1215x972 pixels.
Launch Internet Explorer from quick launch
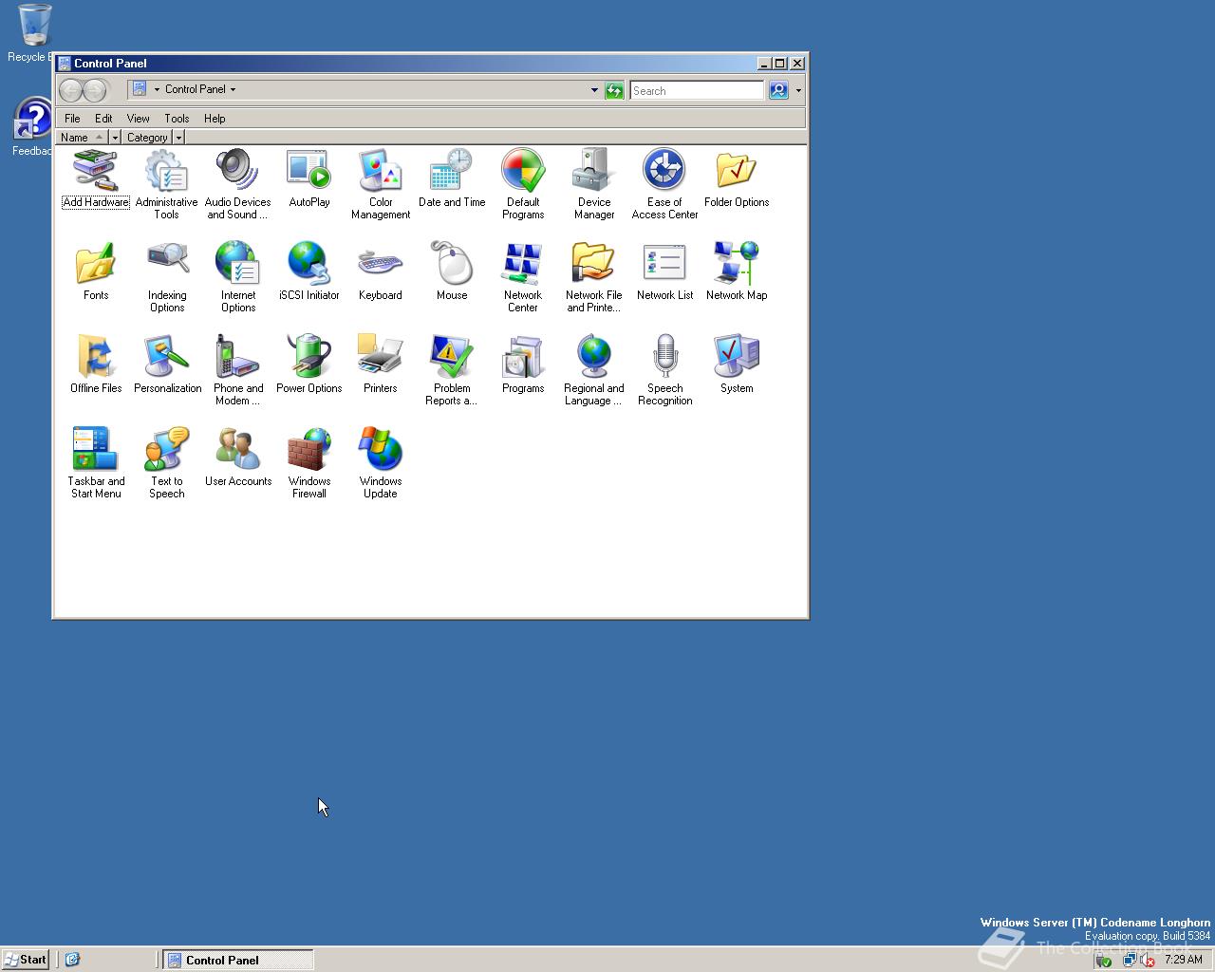pyautogui.click(x=72, y=960)
